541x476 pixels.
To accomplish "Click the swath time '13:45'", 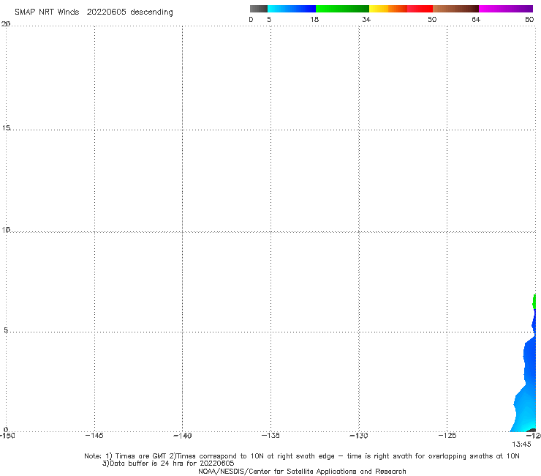I will (521, 445).
